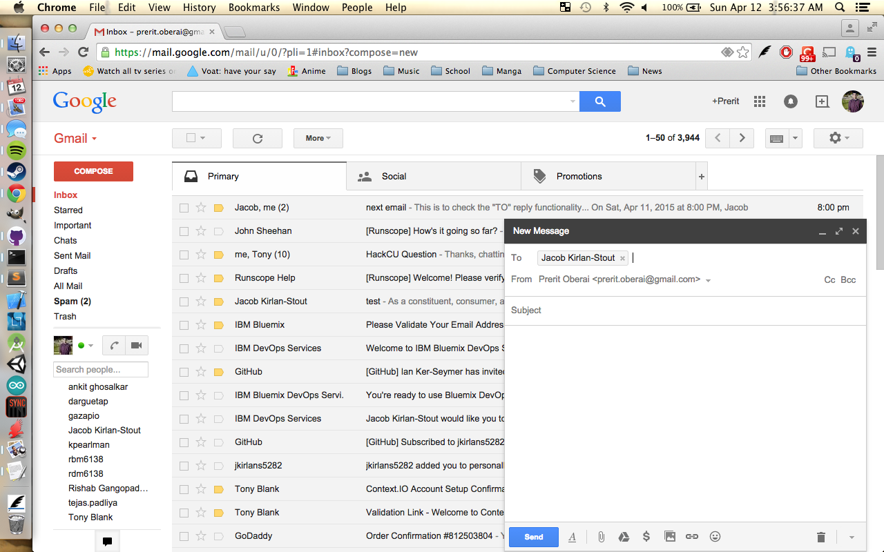Toggle importance marker on IBM Bluemix email
Screen dimensions: 884x552
[x=219, y=325]
